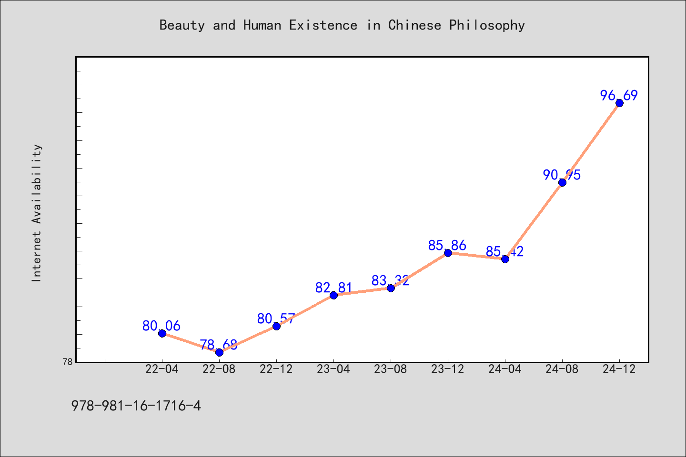Click the x-axis label '22-12'
The image size is (686, 457).
pos(276,369)
